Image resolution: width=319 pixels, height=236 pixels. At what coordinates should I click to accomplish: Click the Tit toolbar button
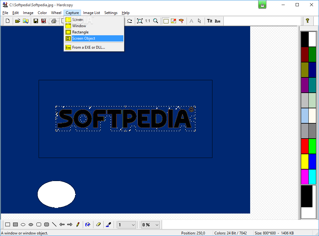(210, 21)
